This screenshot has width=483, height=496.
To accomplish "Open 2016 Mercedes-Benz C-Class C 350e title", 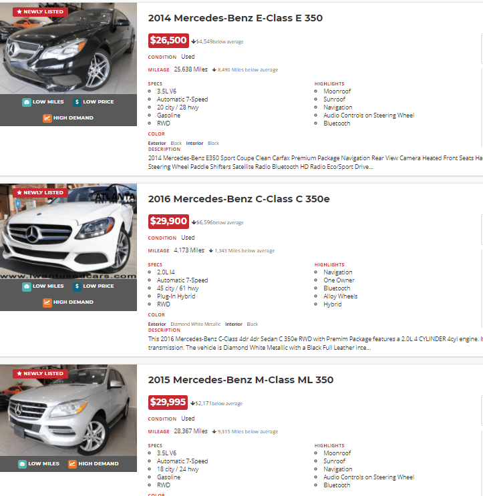I will tap(238, 199).
